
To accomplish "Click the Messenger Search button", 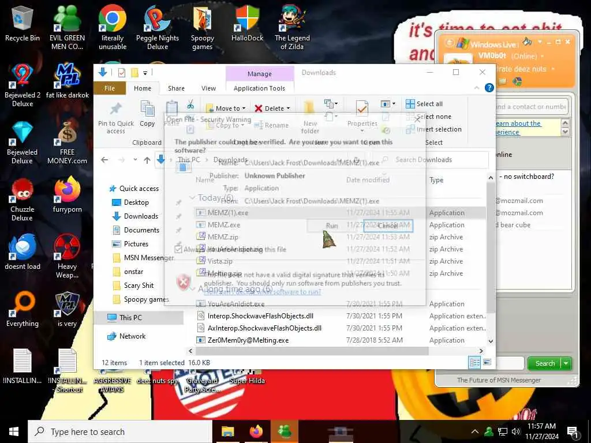I will click(544, 363).
